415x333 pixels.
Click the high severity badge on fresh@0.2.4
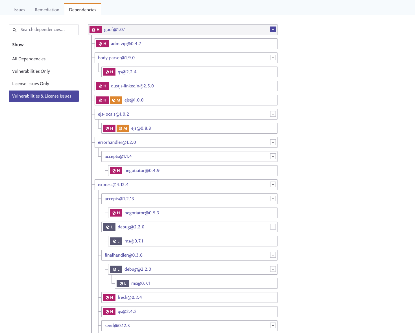click(x=109, y=297)
